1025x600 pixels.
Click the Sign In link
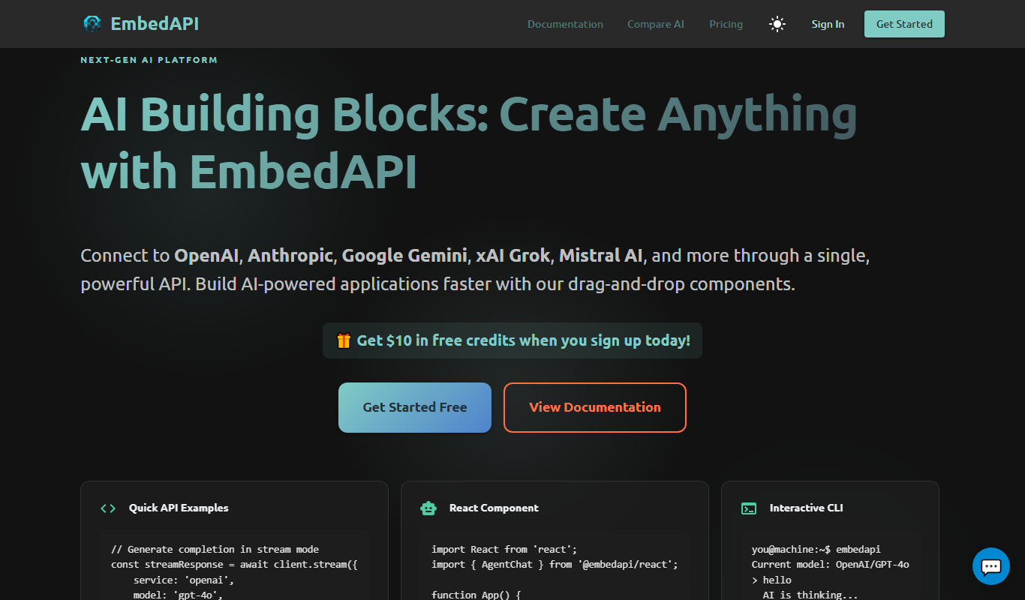[x=828, y=24]
